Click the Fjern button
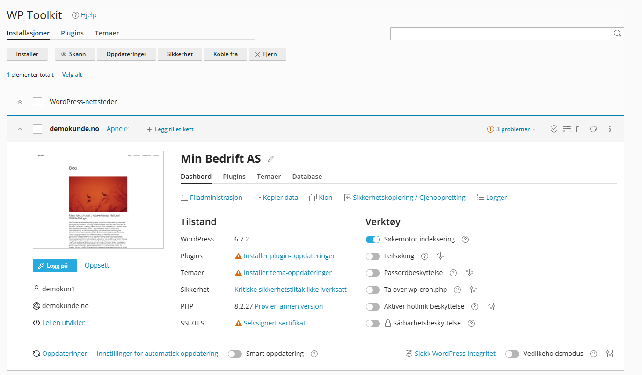This screenshot has width=642, height=375. coord(267,54)
